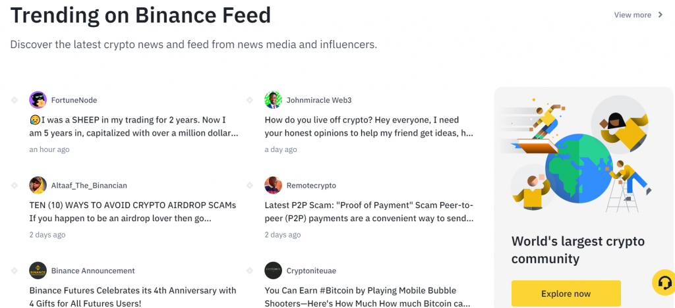
Task: Select Remotecrypto's profile avatar
Action: click(x=274, y=185)
